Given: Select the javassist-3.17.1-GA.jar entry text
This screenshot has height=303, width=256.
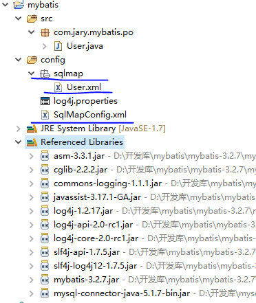Looking at the screenshot, I should (x=97, y=197).
